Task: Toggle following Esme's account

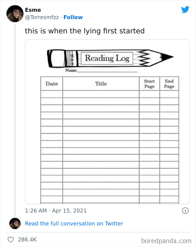Action: click(x=73, y=17)
